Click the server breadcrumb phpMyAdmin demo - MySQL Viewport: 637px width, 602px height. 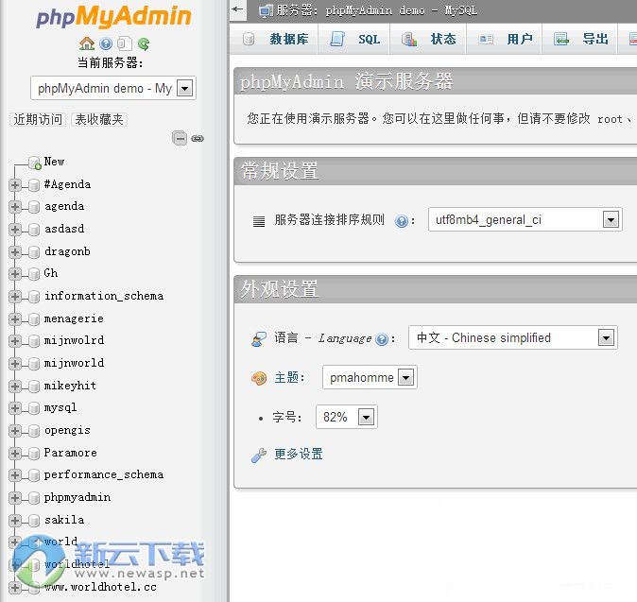(376, 10)
